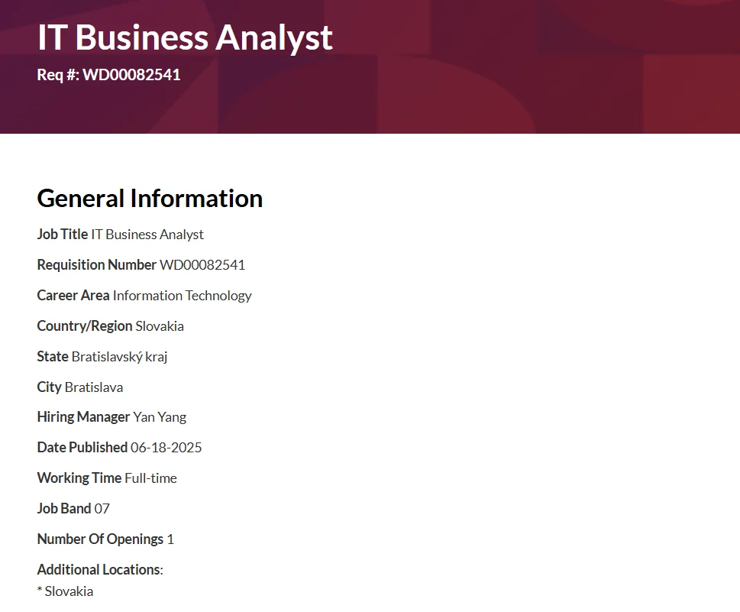Click the Number Of Openings value
The height and width of the screenshot is (612, 740).
click(170, 539)
